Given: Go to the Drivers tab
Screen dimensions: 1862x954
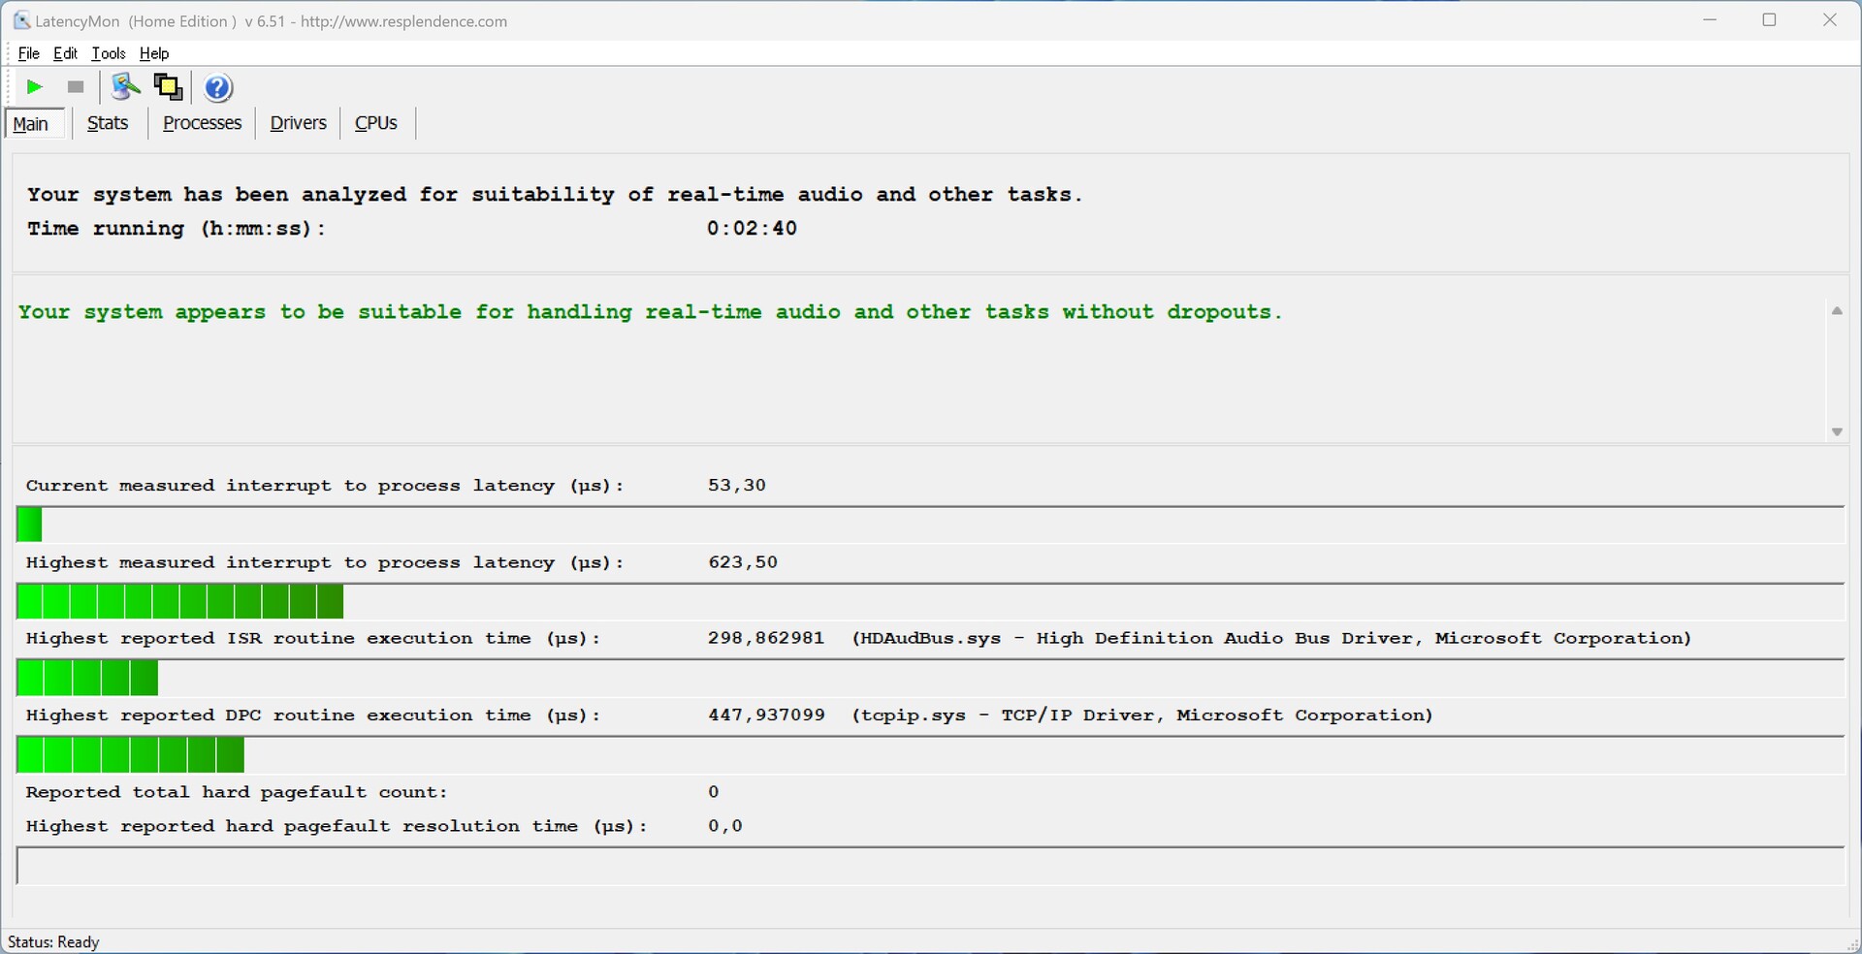Looking at the screenshot, I should 298,123.
